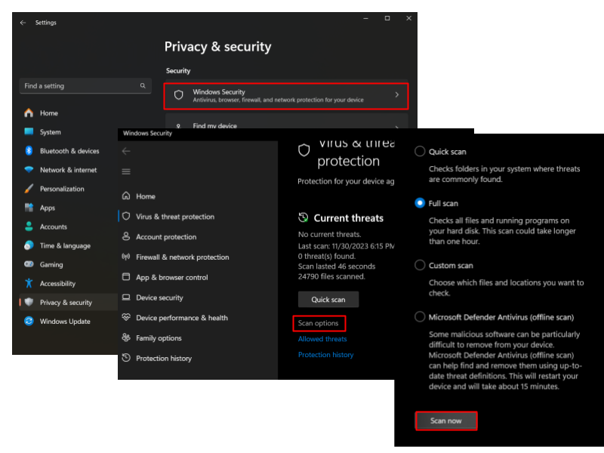The height and width of the screenshot is (453, 604).
Task: Click the Firewall antenna icon
Action: tap(126, 257)
